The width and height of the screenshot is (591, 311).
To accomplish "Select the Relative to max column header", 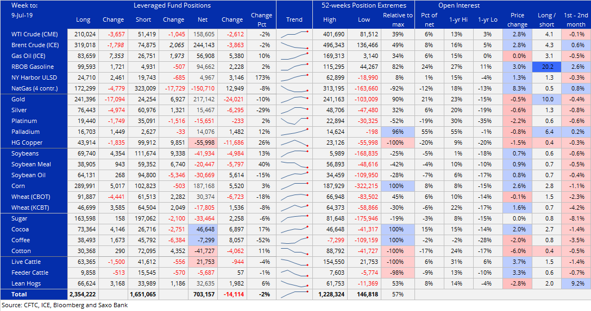I will [397, 20].
